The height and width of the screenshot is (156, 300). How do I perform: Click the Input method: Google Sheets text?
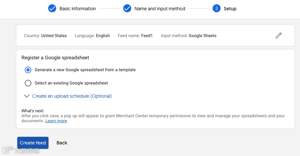[x=188, y=36]
